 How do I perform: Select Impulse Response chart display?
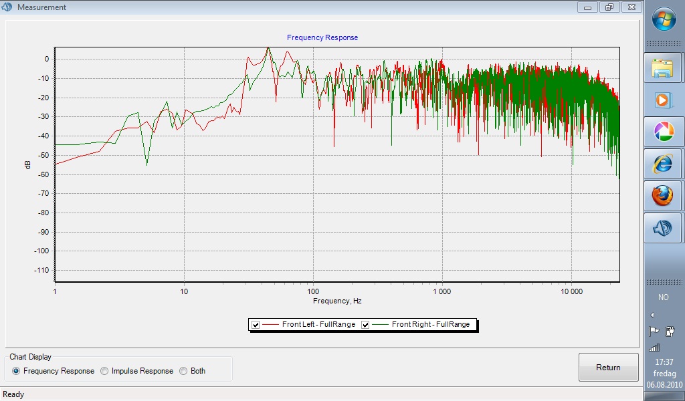point(104,371)
